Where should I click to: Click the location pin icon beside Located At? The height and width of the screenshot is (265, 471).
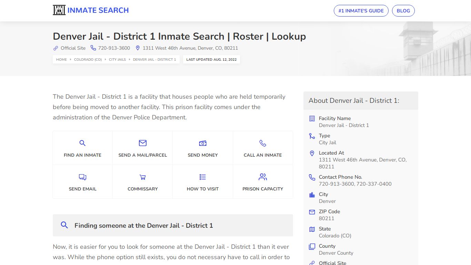pyautogui.click(x=312, y=153)
